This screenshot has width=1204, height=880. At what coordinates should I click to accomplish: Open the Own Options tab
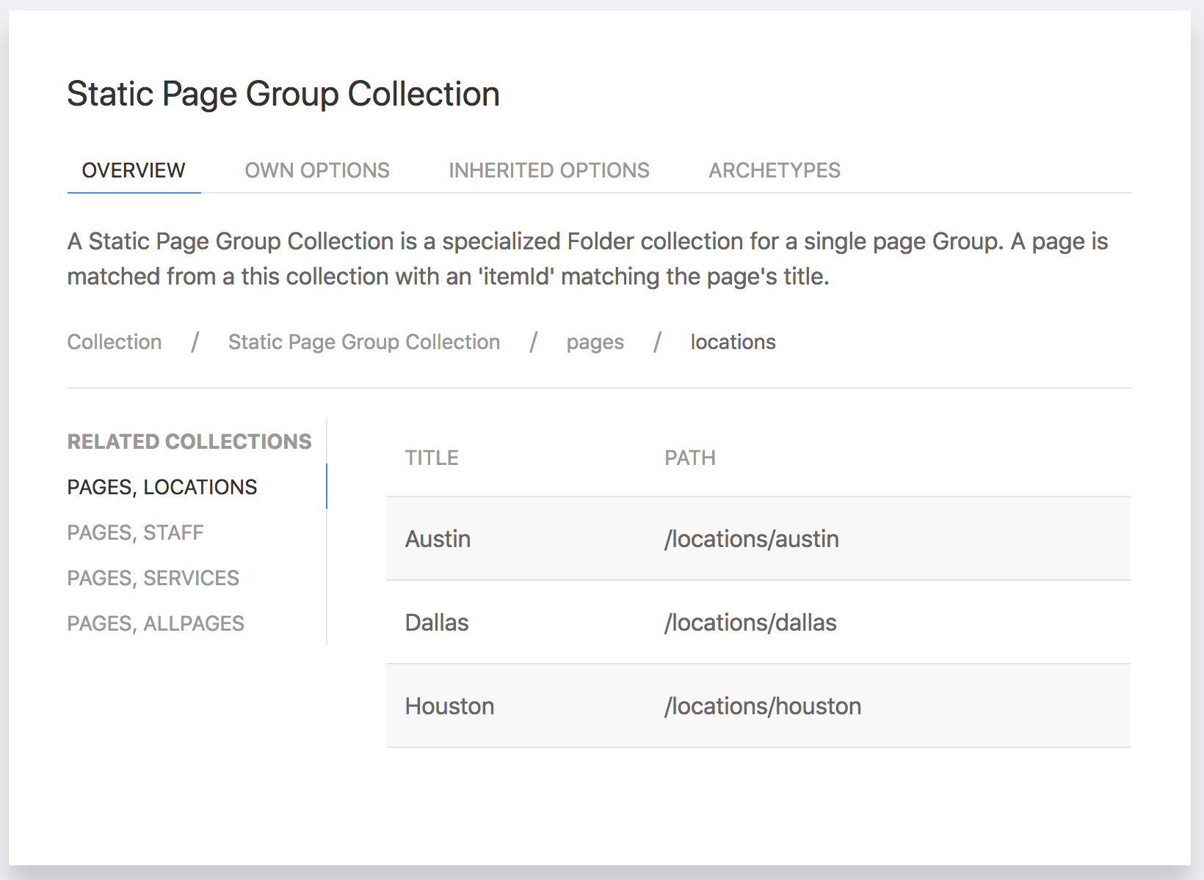click(x=317, y=170)
